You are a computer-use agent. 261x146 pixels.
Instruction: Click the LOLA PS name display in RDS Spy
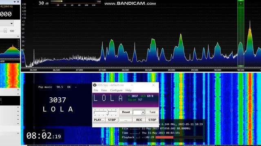(108, 98)
